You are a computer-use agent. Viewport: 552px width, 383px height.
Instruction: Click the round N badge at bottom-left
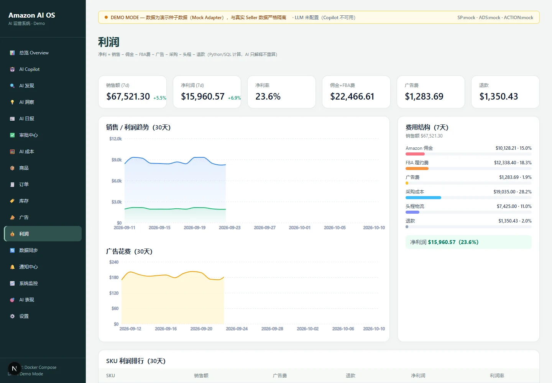[14, 369]
